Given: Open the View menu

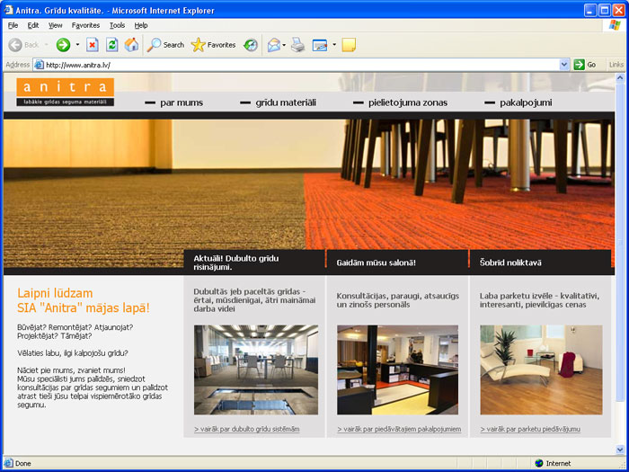Looking at the screenshot, I should (x=56, y=25).
